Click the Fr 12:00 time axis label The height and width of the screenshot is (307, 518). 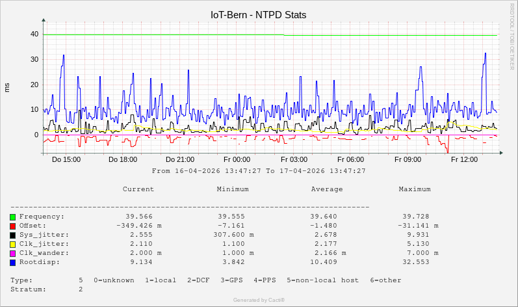pyautogui.click(x=464, y=159)
